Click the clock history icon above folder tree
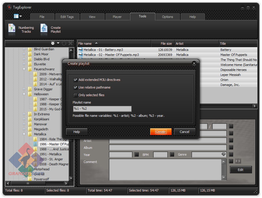 (x=53, y=43)
